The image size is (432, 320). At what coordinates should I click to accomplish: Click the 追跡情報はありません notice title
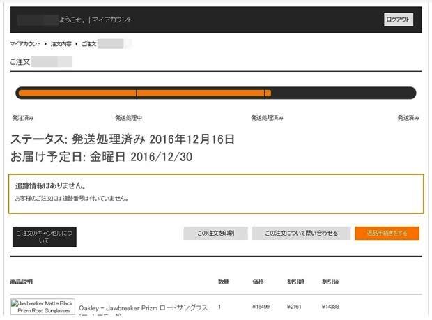click(x=50, y=185)
